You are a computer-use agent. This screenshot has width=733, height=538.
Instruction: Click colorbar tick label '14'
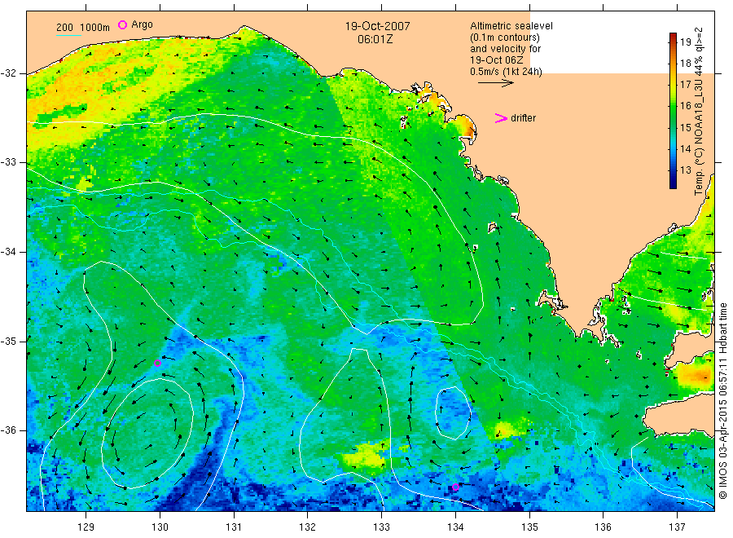(x=686, y=149)
